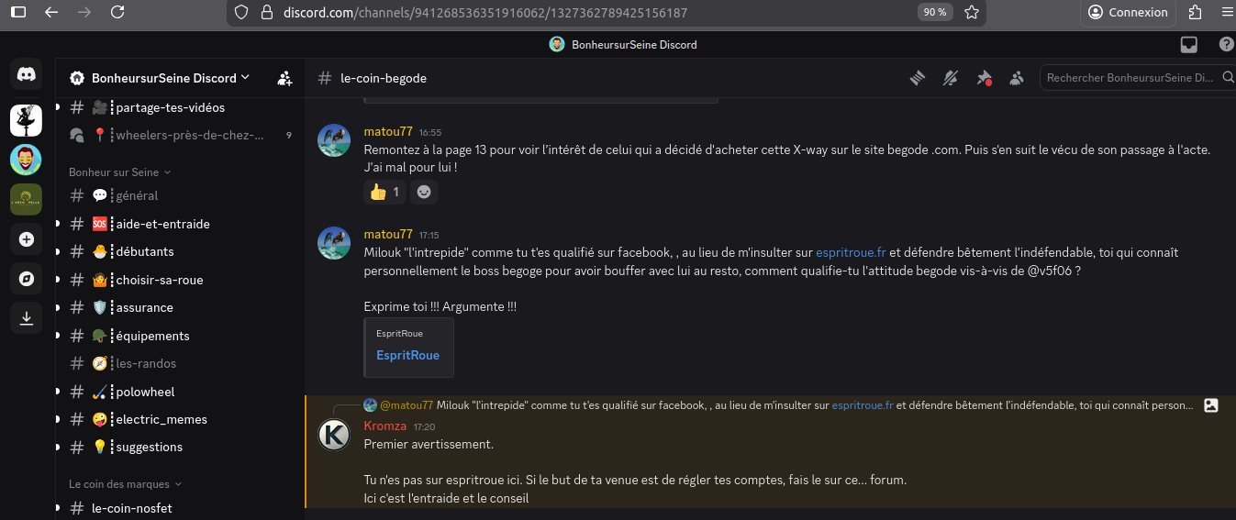
Task: Open the Help question mark icon
Action: (x=1226, y=44)
